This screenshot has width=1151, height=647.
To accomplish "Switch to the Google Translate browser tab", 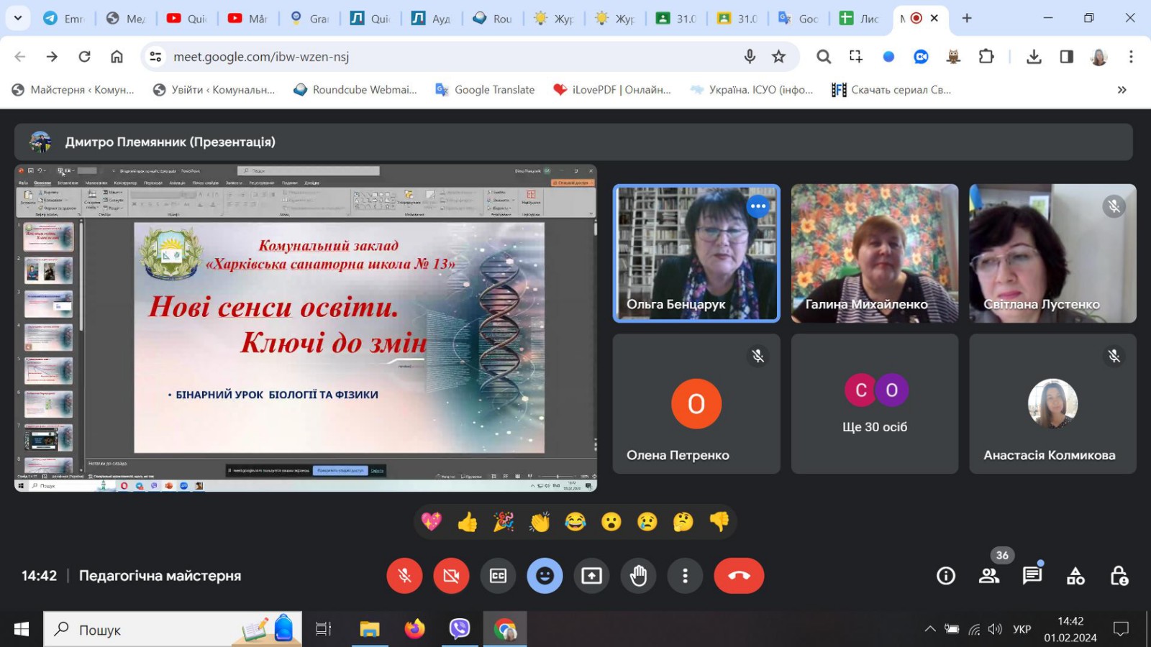I will click(x=799, y=19).
